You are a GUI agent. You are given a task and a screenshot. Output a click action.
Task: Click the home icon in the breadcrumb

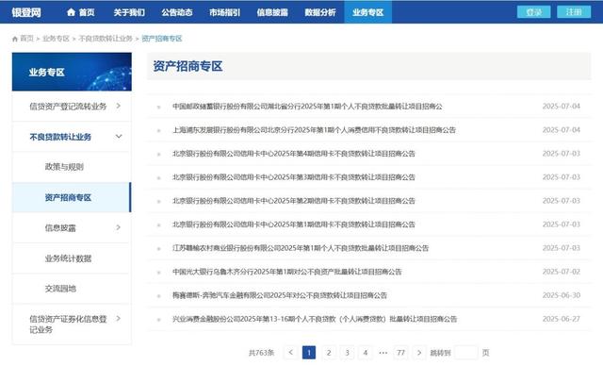[x=15, y=39]
